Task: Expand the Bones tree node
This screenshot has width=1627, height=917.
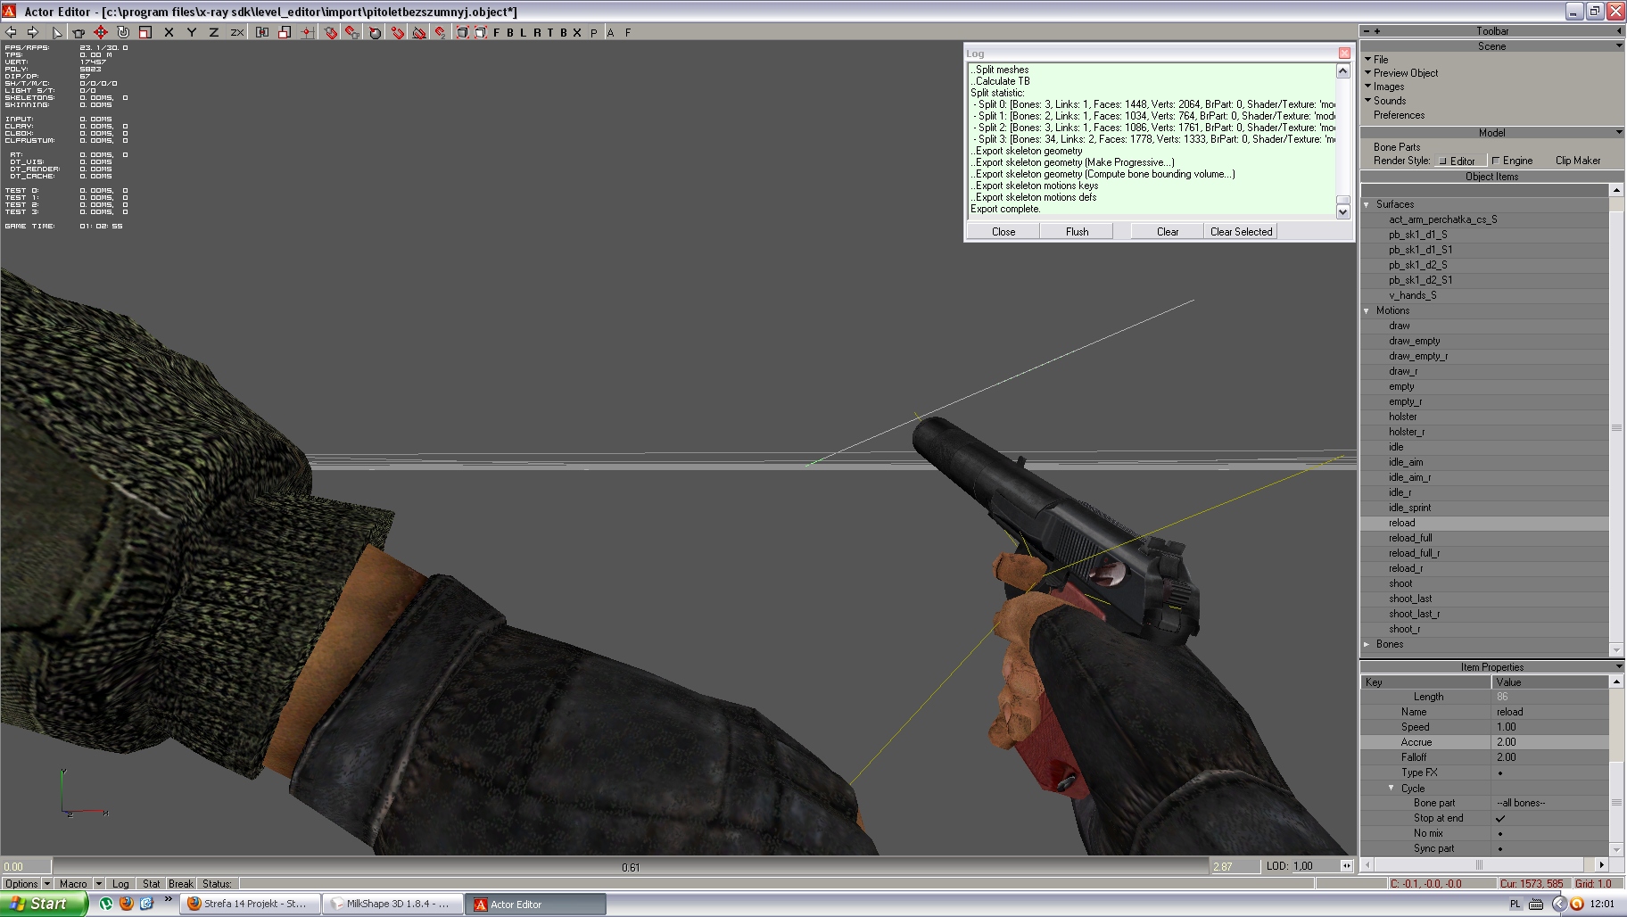Action: [1367, 644]
